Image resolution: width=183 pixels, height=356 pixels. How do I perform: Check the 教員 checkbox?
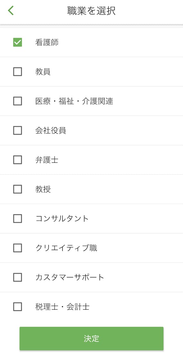(x=17, y=72)
